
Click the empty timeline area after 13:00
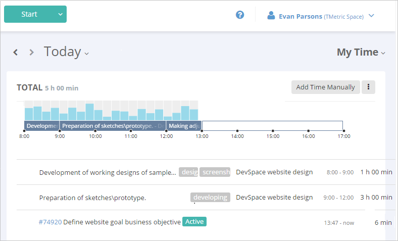point(272,126)
